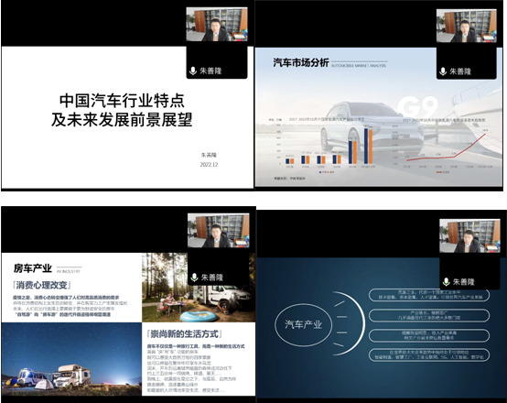Click the 汽车市场分析 heading

pos(301,62)
